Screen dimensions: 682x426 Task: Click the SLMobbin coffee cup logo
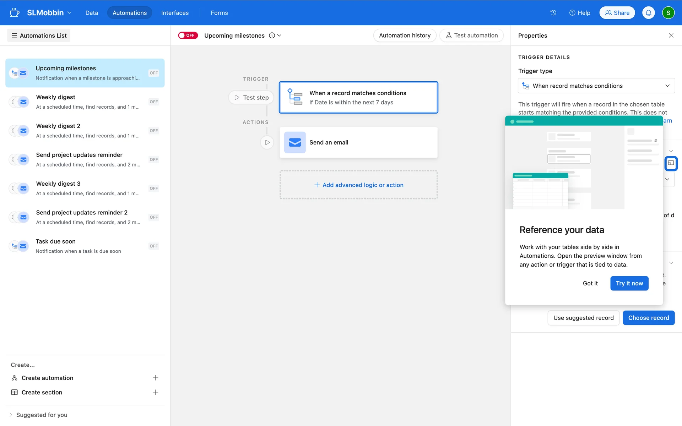tap(15, 13)
